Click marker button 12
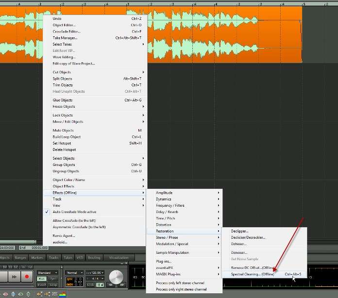 point(16,267)
